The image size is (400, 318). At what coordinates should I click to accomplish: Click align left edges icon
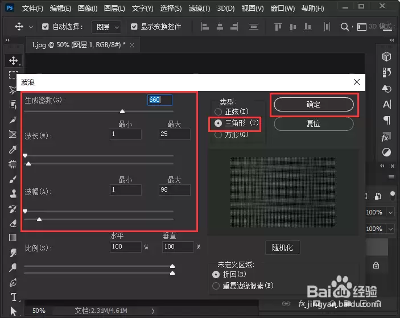[205, 27]
